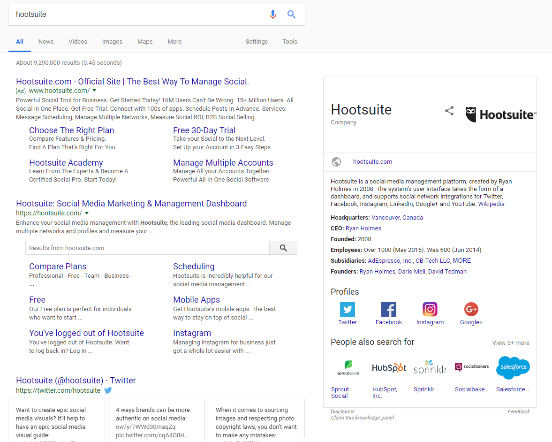Viewport: 552px width, 442px height.
Task: Open search Tools
Action: coord(290,42)
